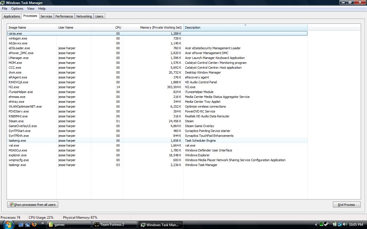
Task: Select the LManager.exe process
Action: pyautogui.click(x=157, y=58)
